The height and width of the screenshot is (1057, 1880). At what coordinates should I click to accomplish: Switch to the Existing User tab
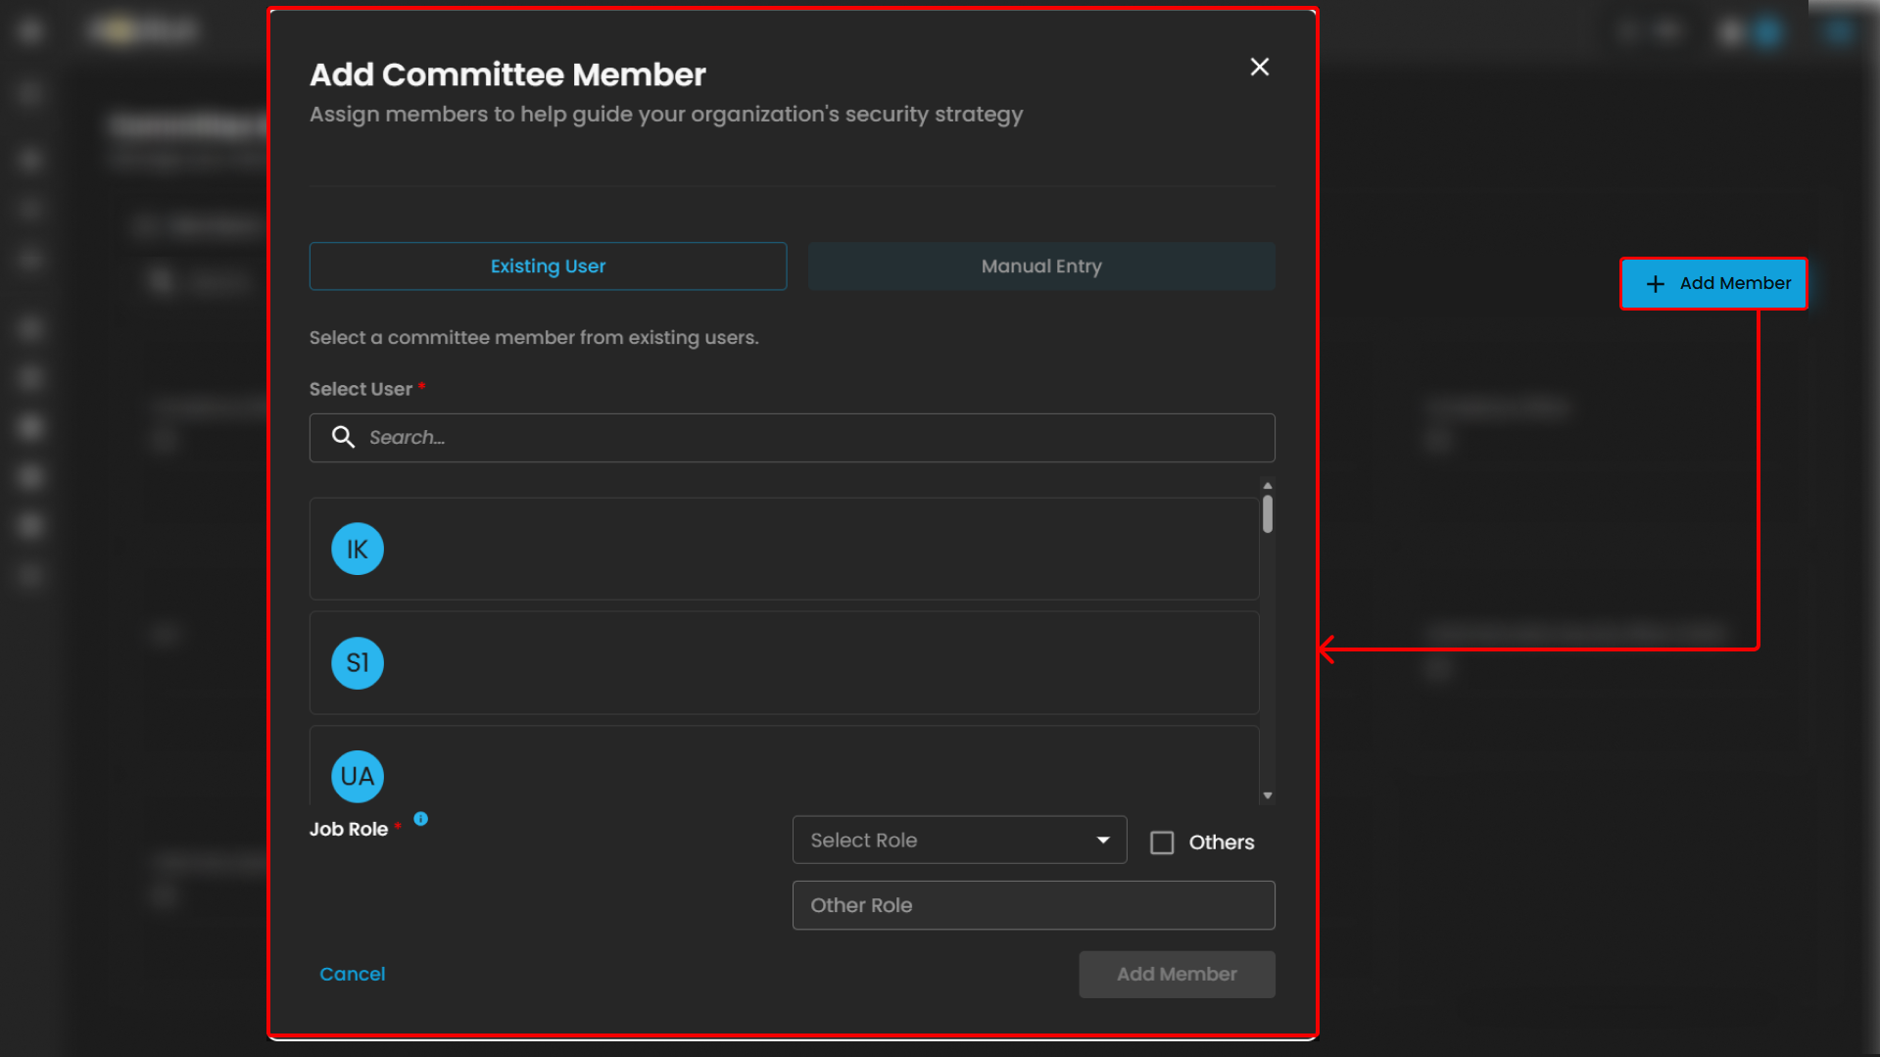[548, 266]
